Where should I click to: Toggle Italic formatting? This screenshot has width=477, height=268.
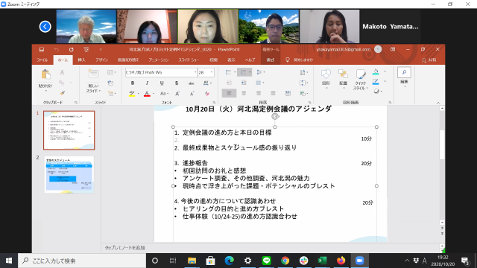tap(147, 83)
